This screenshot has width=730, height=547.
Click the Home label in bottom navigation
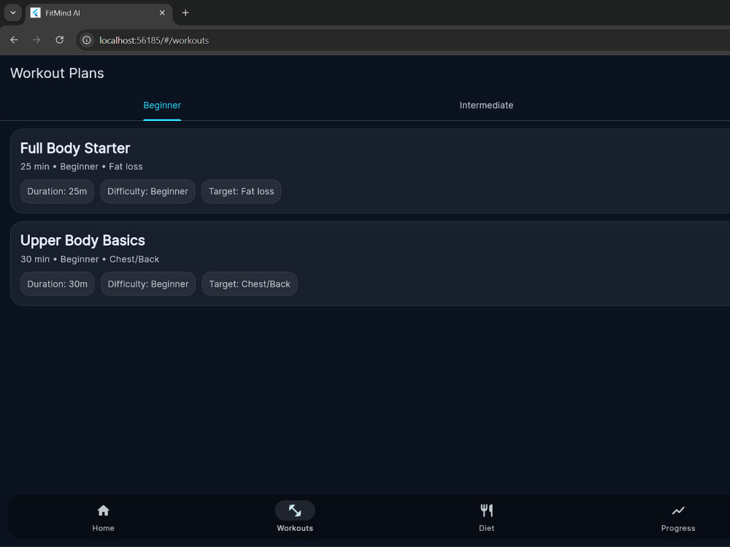coord(103,528)
